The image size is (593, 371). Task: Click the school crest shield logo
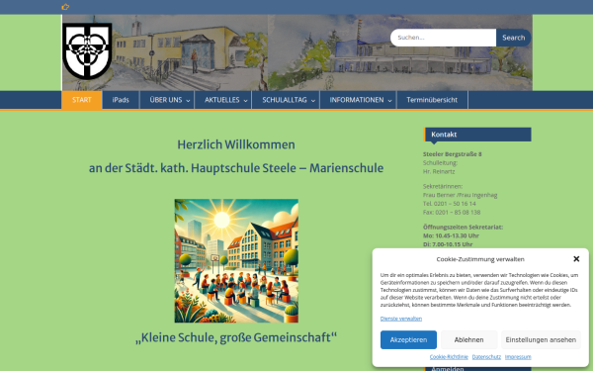(x=87, y=51)
